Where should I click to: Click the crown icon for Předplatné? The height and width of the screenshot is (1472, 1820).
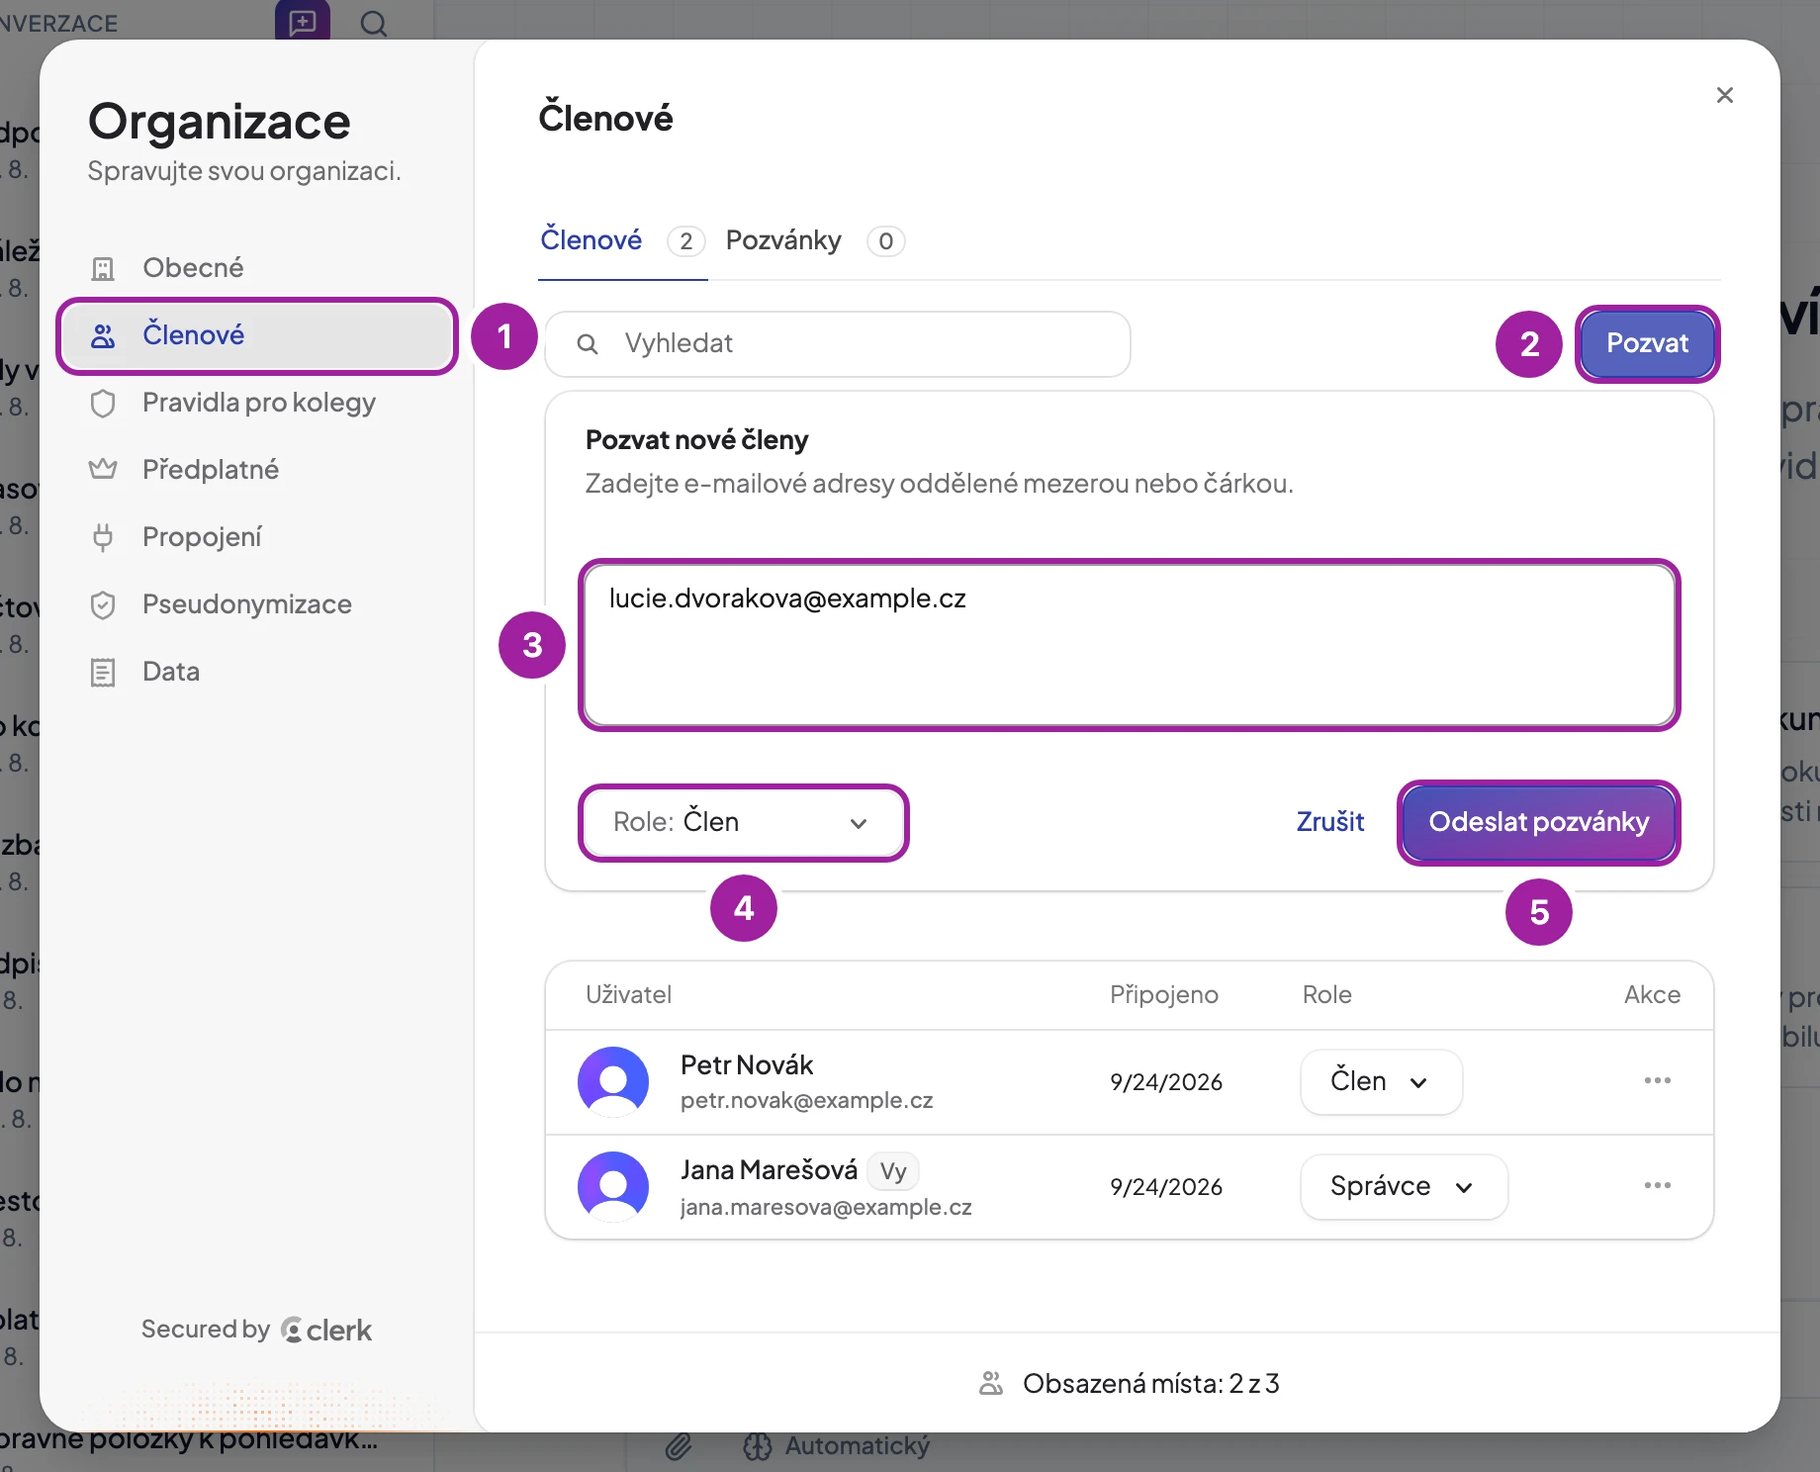[103, 470]
